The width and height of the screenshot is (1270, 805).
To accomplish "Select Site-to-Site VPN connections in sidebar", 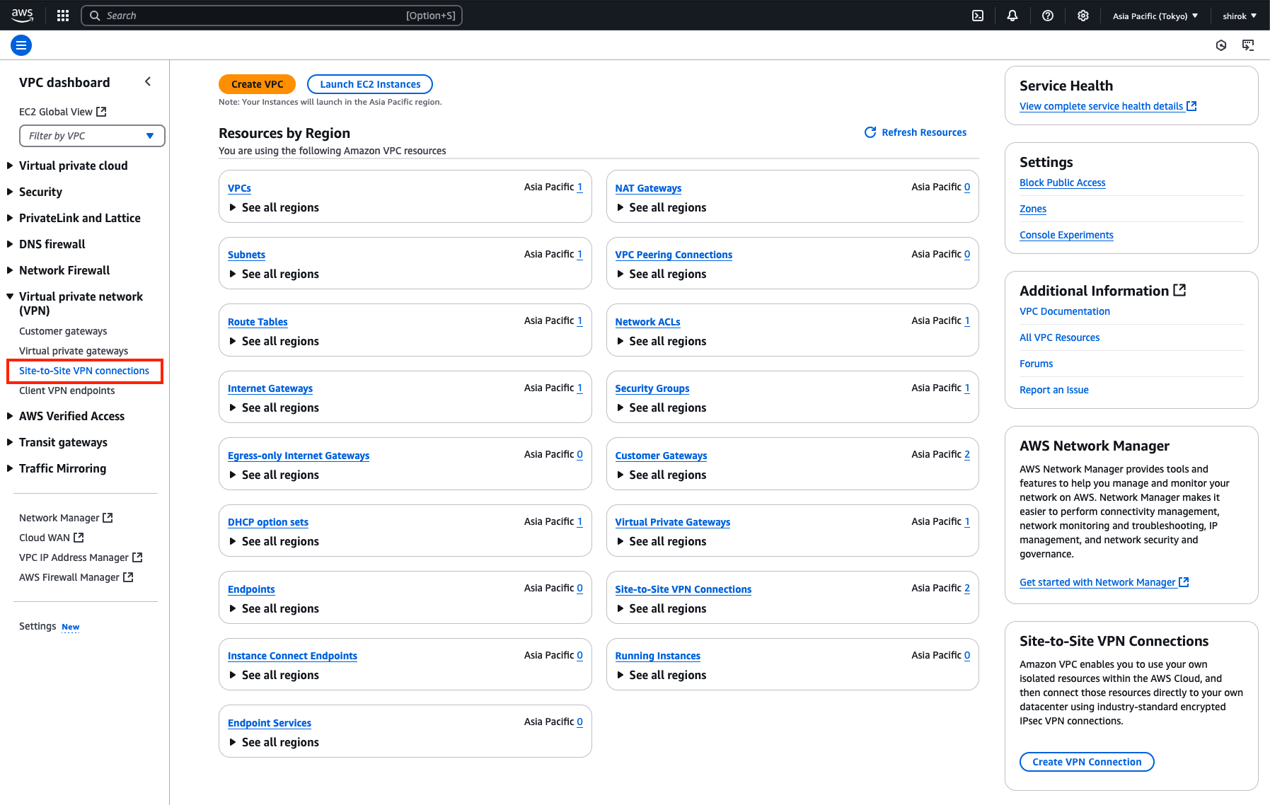I will click(84, 371).
